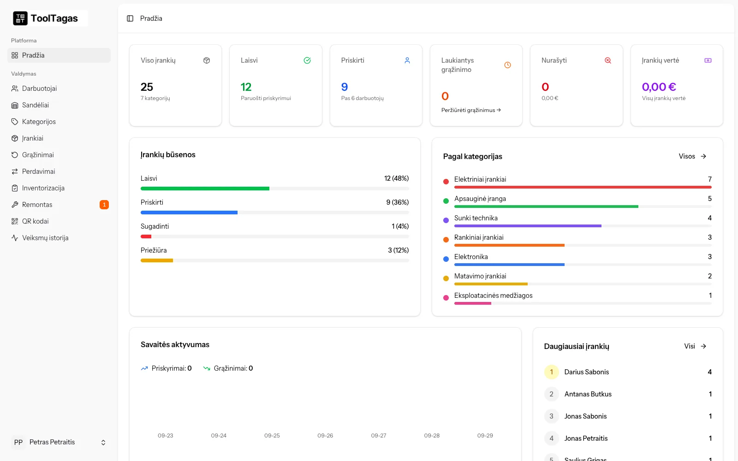The height and width of the screenshot is (461, 738).
Task: Click the Priskirti user icon
Action: pyautogui.click(x=407, y=60)
